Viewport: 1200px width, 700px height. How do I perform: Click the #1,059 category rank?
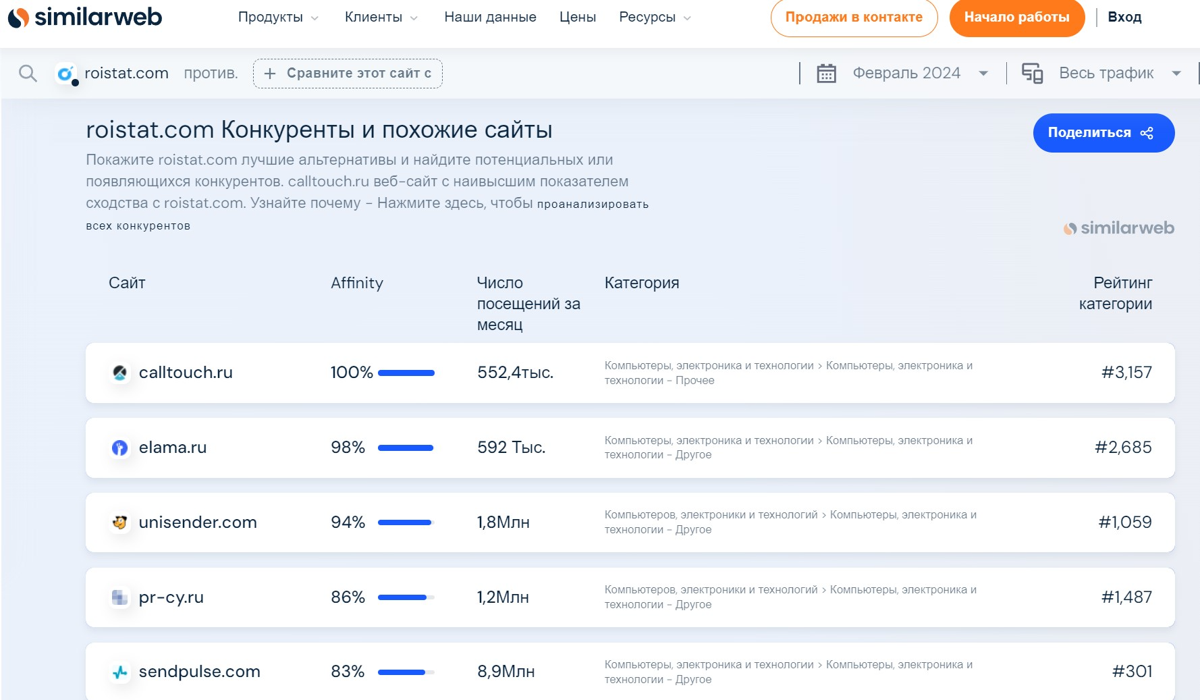coord(1125,522)
